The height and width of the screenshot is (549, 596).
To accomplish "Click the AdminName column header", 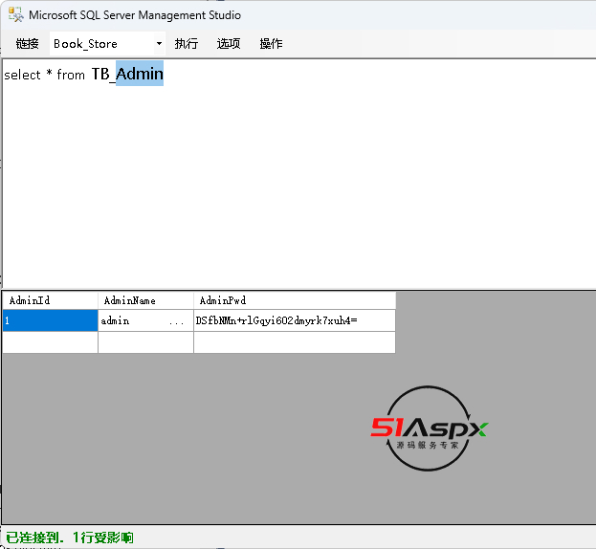I will pos(146,300).
